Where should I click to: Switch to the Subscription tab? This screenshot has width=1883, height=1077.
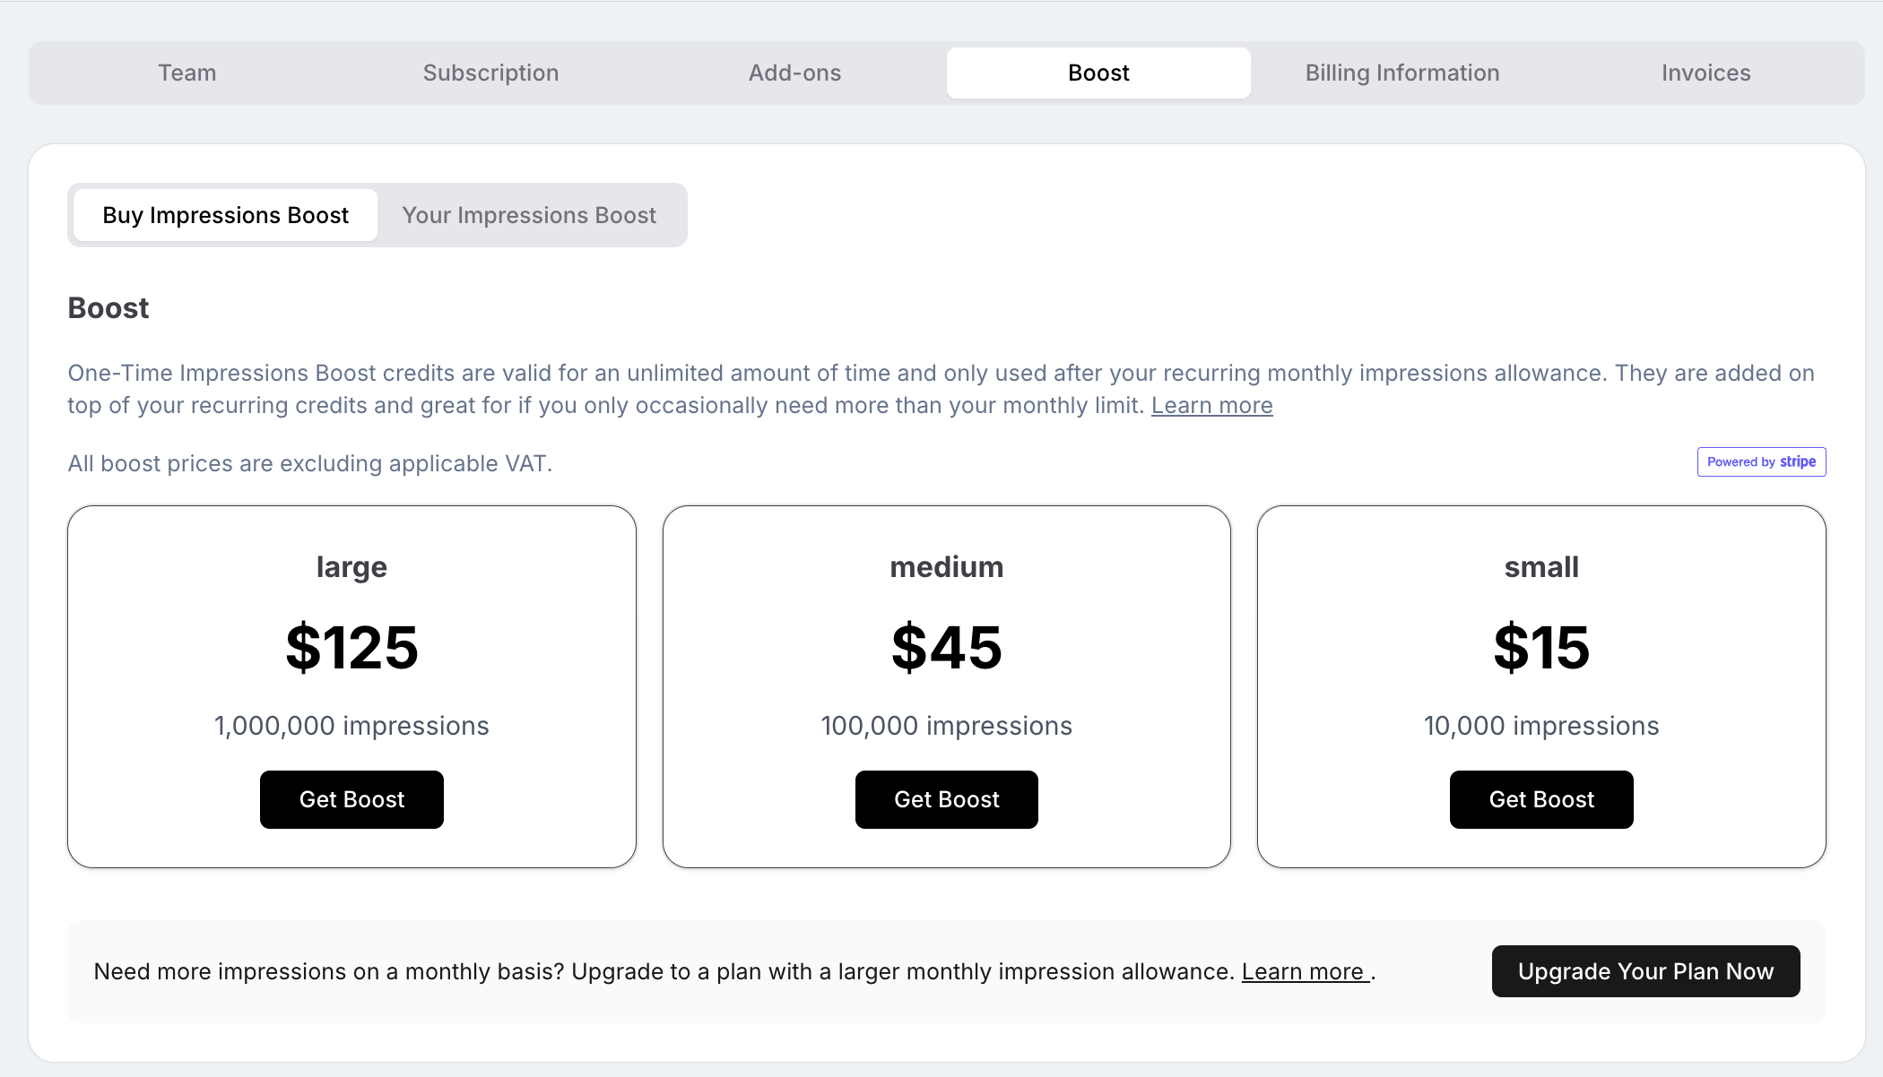490,73
